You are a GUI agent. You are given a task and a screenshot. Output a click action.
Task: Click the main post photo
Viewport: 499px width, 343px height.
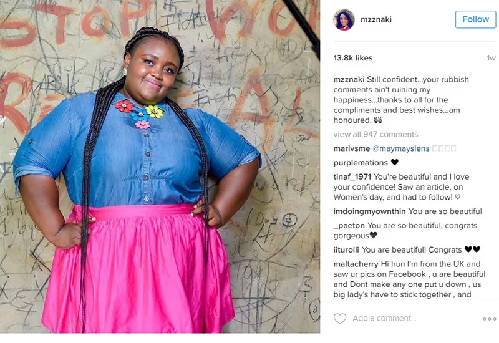click(x=160, y=167)
